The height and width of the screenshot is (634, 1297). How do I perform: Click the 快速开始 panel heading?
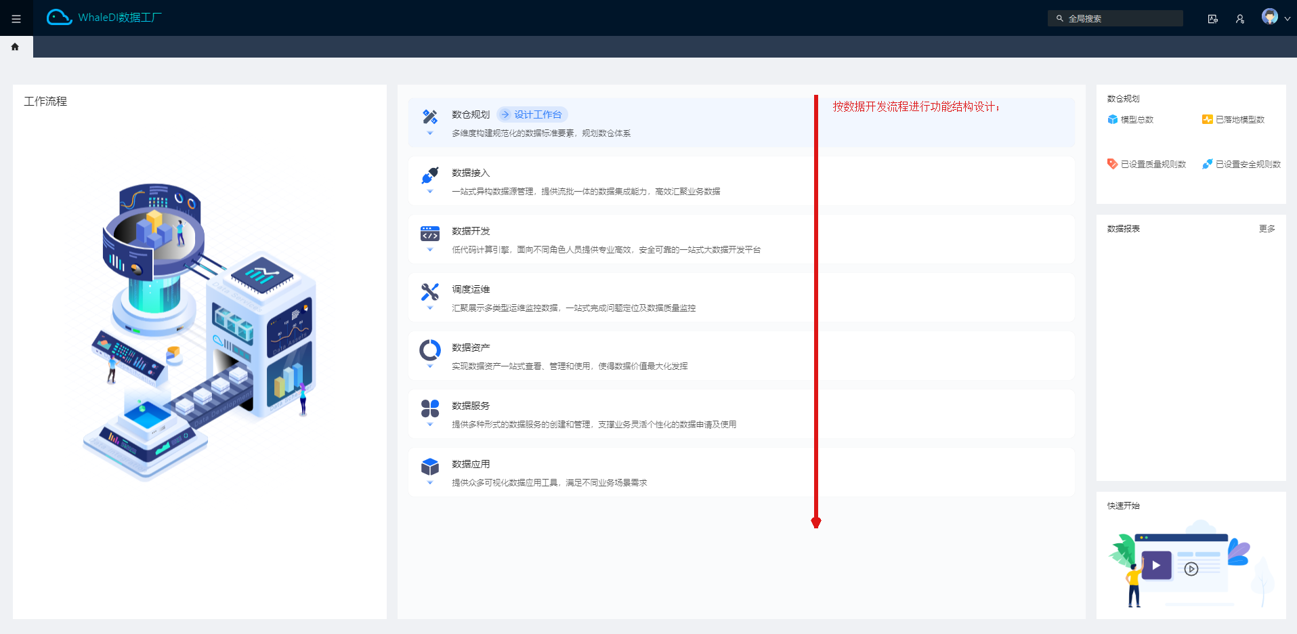(1123, 506)
